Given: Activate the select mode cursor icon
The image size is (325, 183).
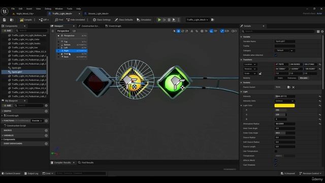Looking at the screenshot, I should coord(174,31).
